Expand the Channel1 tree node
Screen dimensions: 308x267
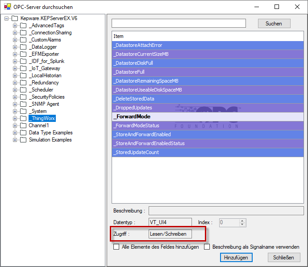15,125
